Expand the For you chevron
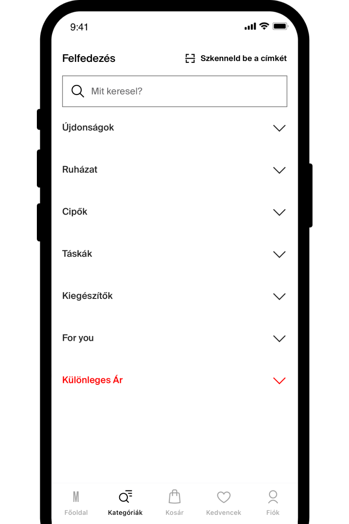This screenshot has width=349, height=524. tap(279, 338)
